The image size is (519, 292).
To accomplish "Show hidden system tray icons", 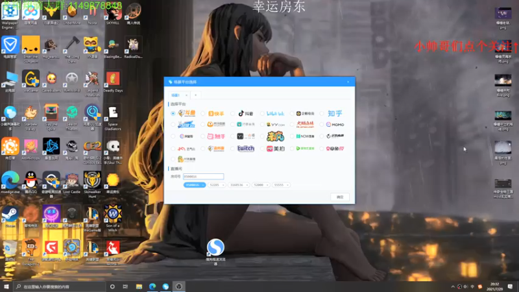I will pyautogui.click(x=453, y=286).
